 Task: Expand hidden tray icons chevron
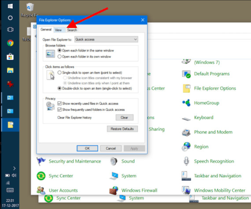14,168
